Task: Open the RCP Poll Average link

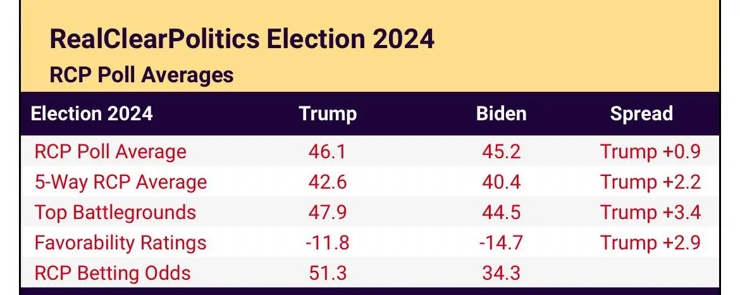Action: coord(111,152)
